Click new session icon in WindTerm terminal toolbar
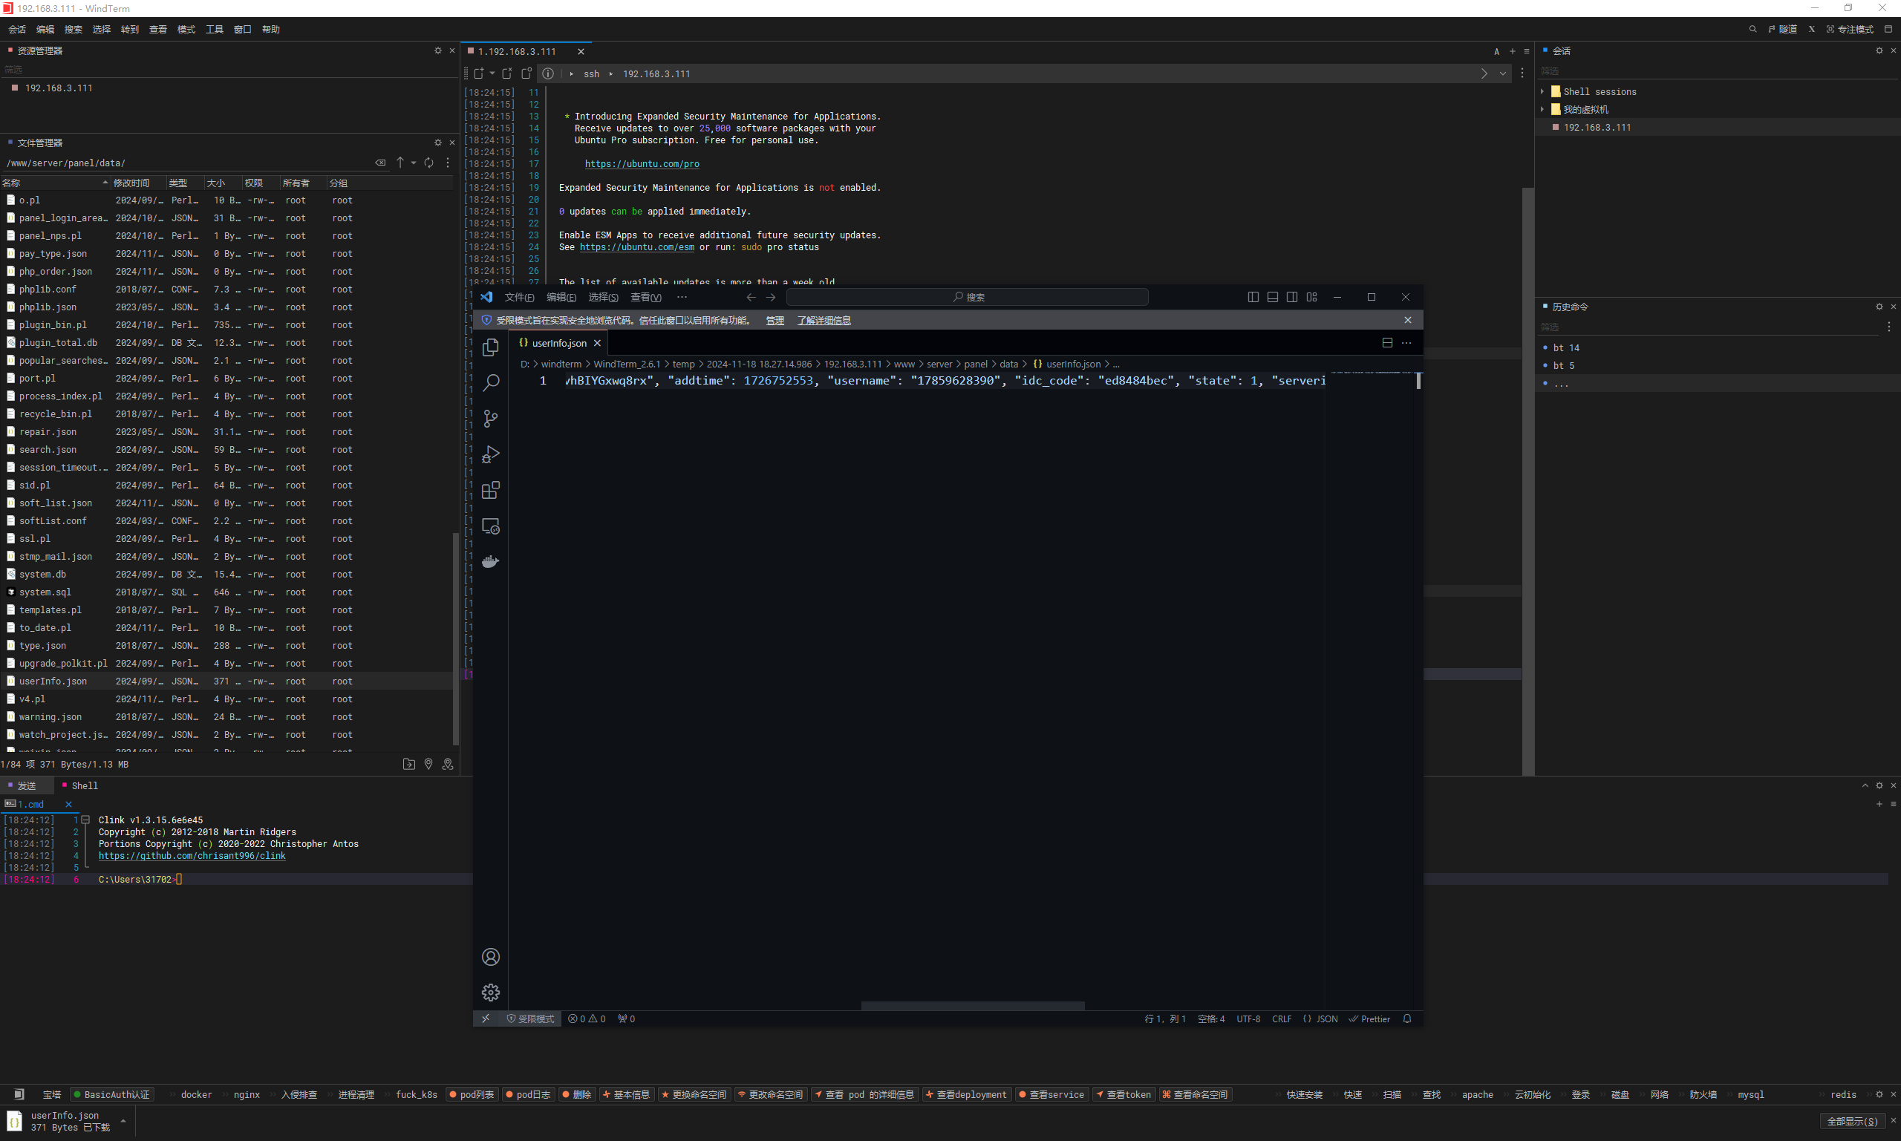 [x=479, y=73]
